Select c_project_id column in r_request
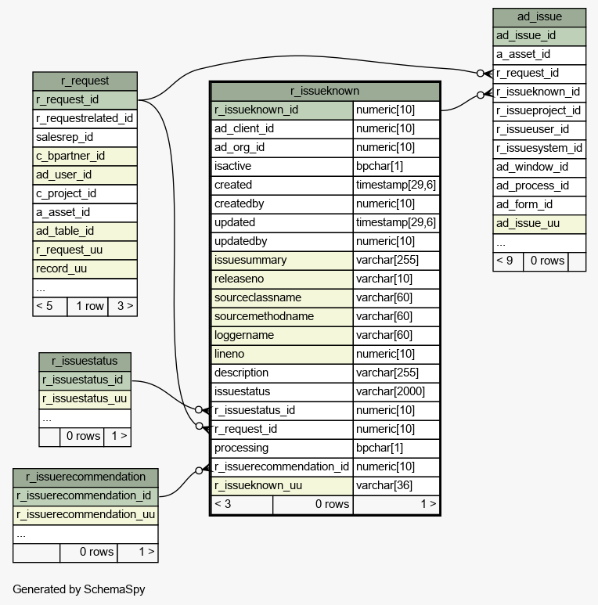Viewport: 598px width, 605px height. 85,193
